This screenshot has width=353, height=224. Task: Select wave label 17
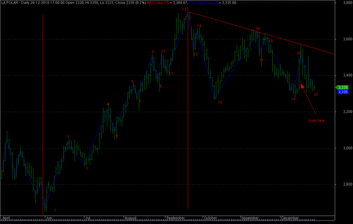tap(261, 60)
